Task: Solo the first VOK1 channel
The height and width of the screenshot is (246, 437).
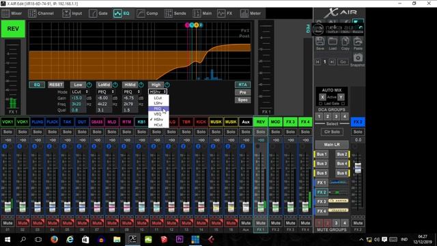Action: [8, 132]
